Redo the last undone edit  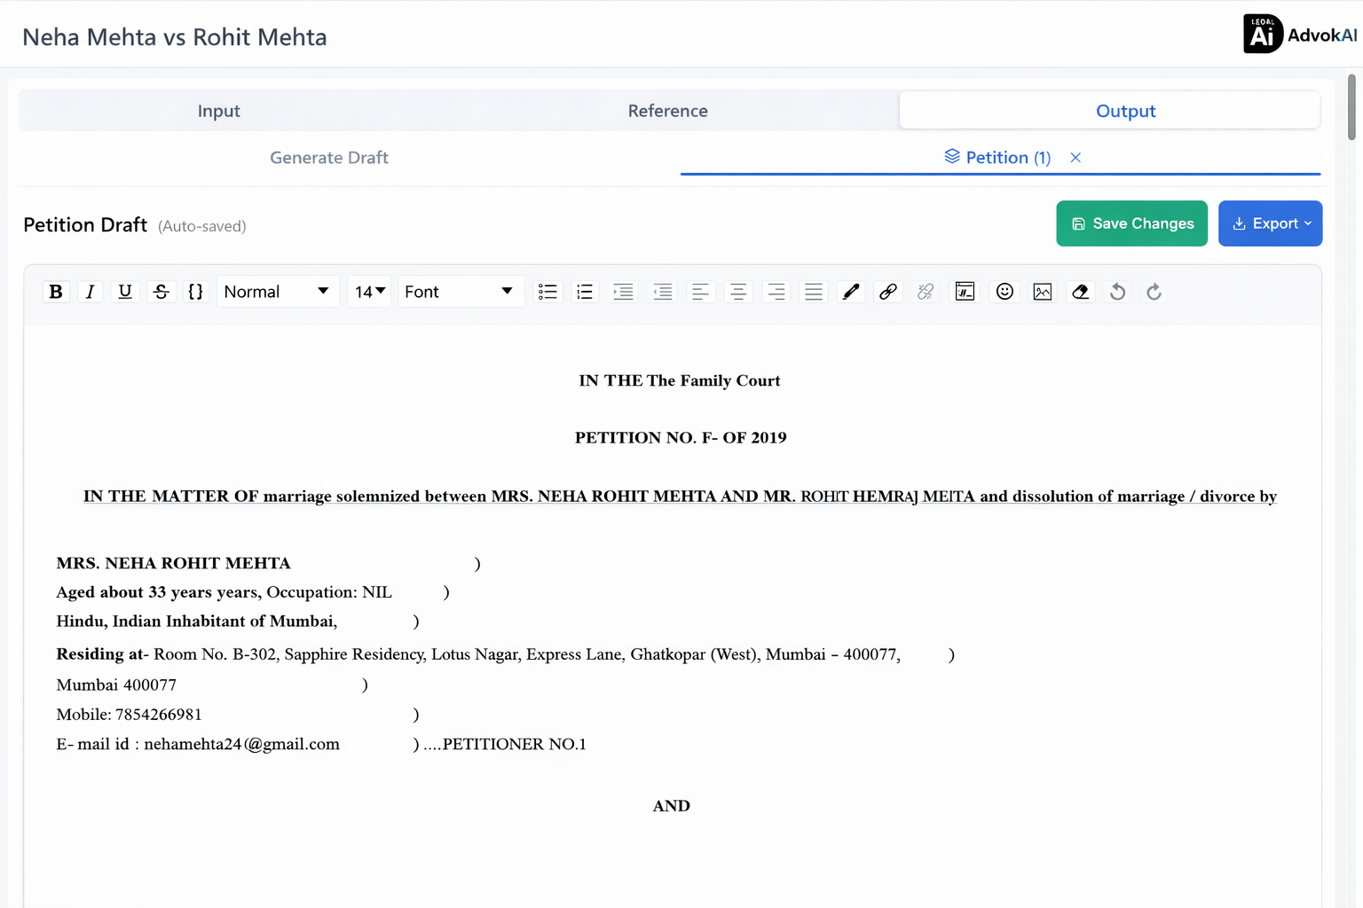(x=1154, y=292)
